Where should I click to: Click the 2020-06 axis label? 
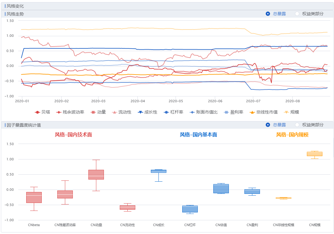click(x=215, y=101)
